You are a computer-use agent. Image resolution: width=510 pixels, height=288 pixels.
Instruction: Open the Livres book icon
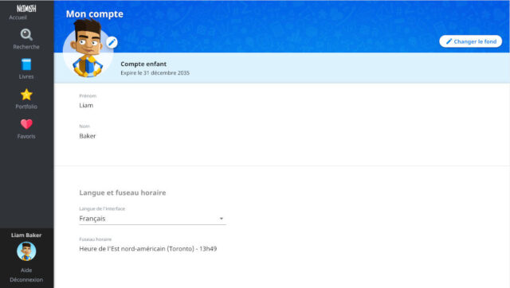26,64
